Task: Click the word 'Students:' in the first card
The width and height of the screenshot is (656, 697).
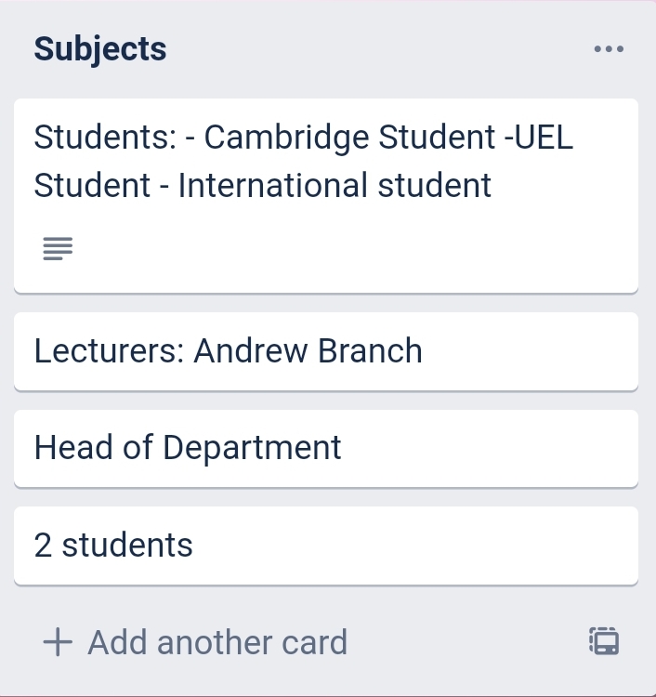Action: [x=104, y=138]
